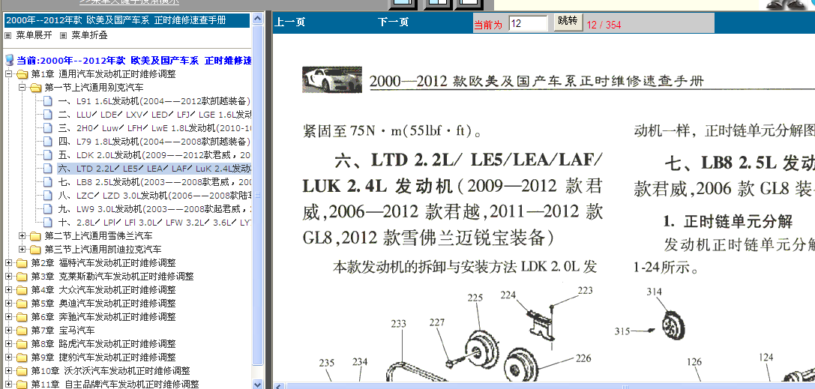Click page icon of 六、LTD 2.2L entry

click(48, 169)
